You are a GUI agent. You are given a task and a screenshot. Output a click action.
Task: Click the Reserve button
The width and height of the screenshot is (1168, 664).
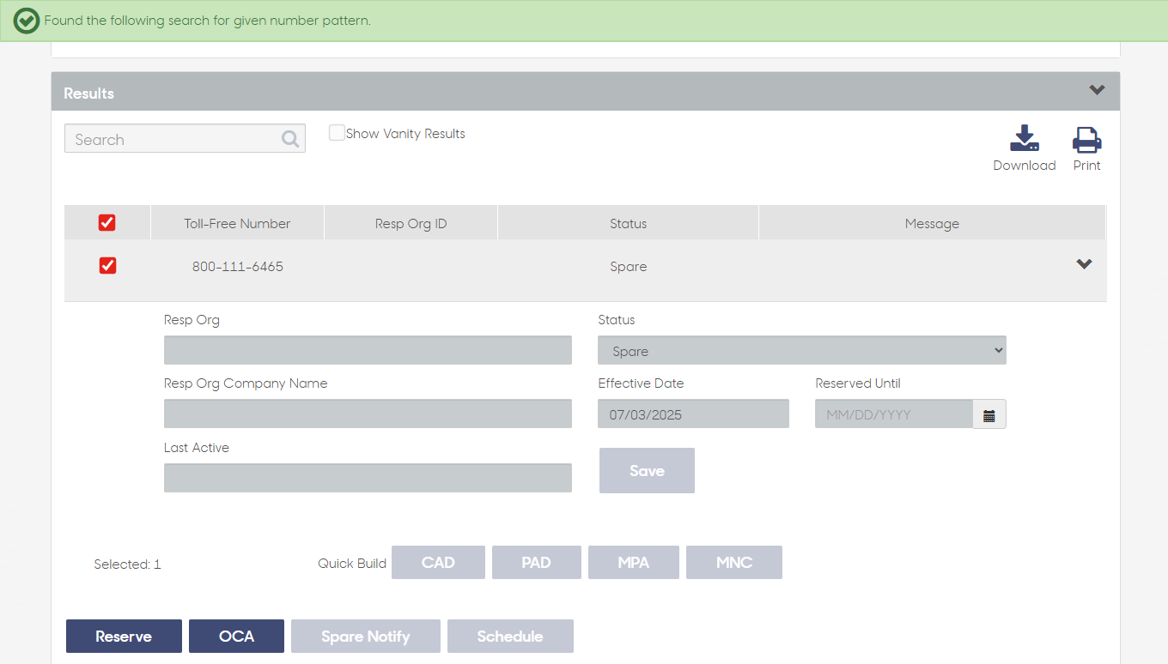[x=124, y=637]
